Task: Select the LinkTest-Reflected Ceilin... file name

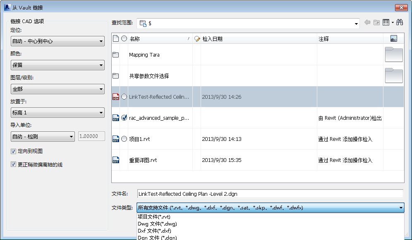Action: pos(159,97)
